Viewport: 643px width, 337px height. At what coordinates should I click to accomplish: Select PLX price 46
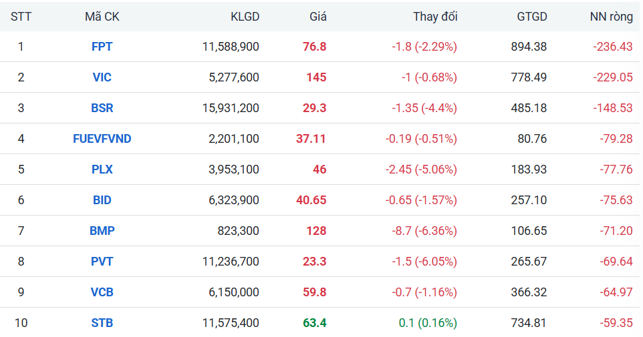tap(319, 170)
